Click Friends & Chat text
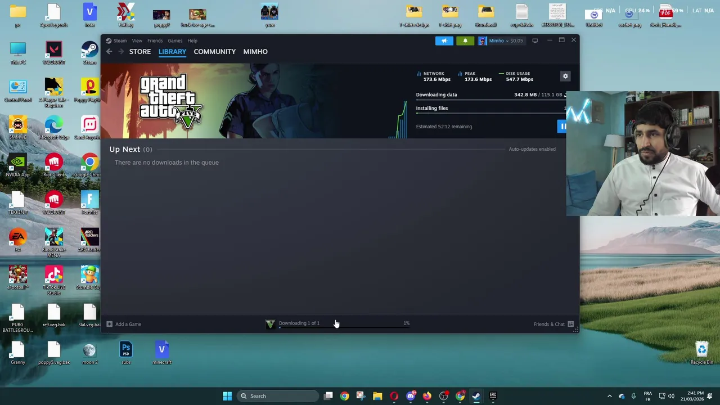Screen dimensions: 720x405 click(549, 324)
